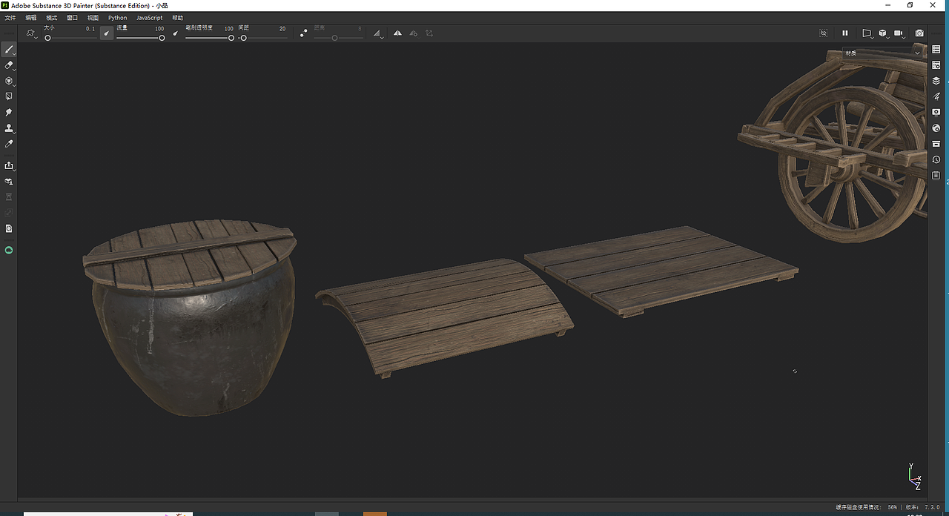Adjust the 笔刷透明度 stroke opacity slider
This screenshot has width=949, height=516.
coord(210,38)
